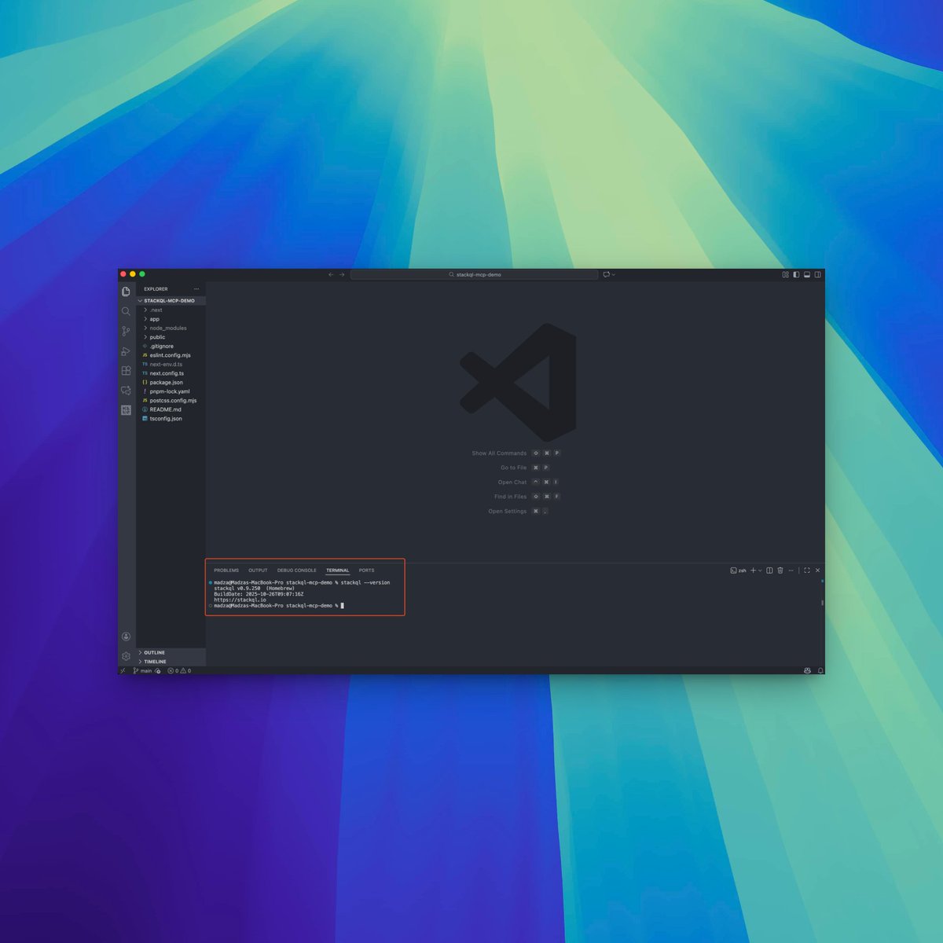The width and height of the screenshot is (943, 943).
Task: Click the Open Settings shortcut hint
Action: [518, 512]
